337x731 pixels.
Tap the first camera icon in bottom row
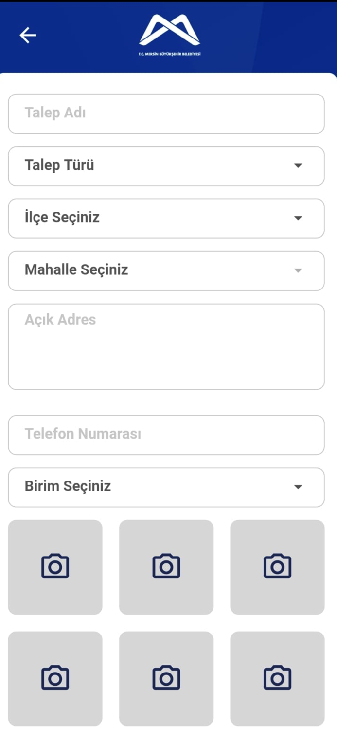point(55,678)
